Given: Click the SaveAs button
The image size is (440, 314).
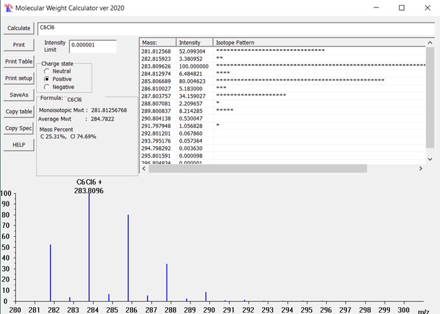Looking at the screenshot, I should point(19,95).
